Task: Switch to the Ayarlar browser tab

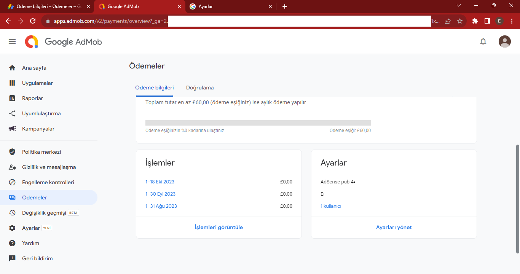Action: (x=231, y=6)
